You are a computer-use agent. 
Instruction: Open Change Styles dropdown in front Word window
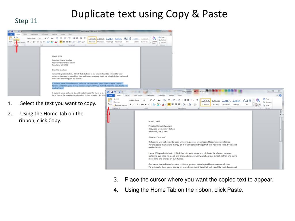(258, 102)
